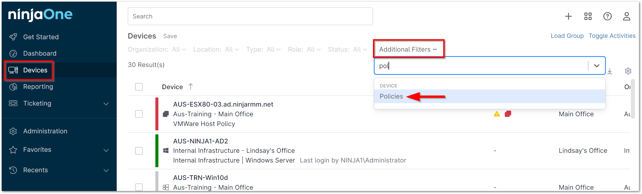Image resolution: width=642 pixels, height=194 pixels.
Task: Go to the Reporting section
Action: point(38,86)
